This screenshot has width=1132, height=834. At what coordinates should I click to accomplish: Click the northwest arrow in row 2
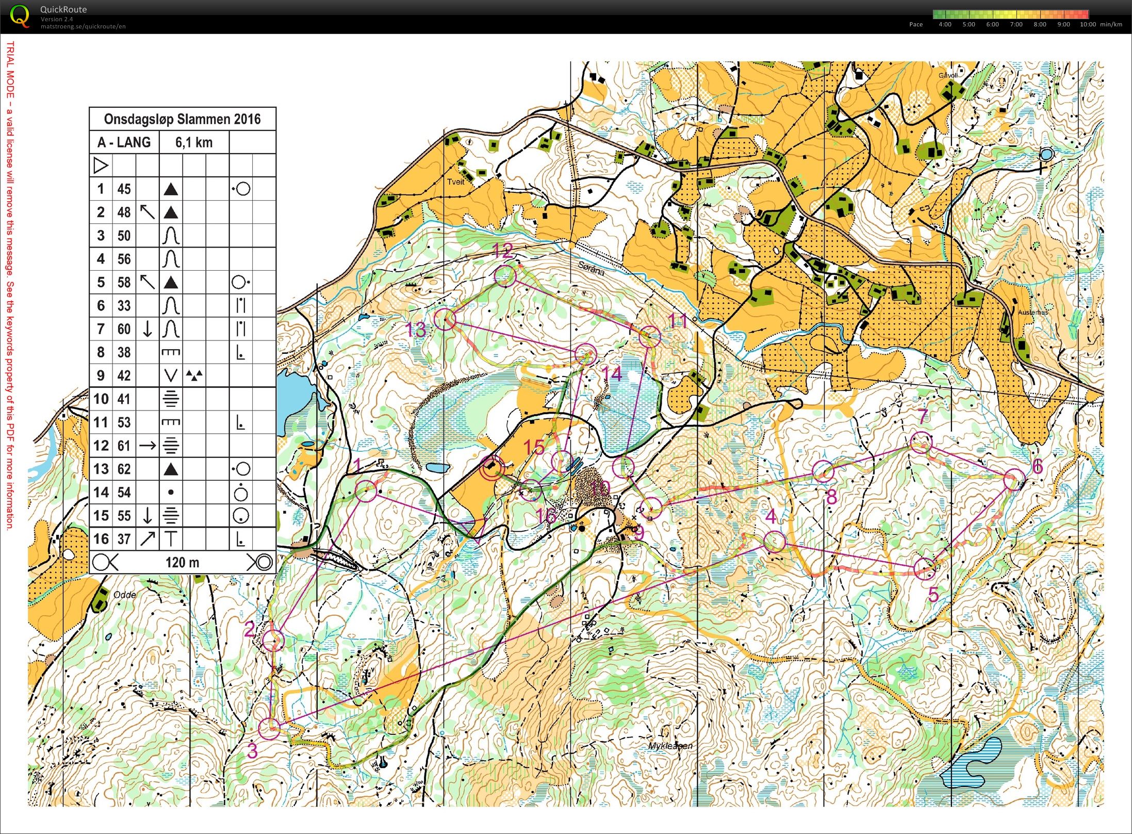coord(147,212)
